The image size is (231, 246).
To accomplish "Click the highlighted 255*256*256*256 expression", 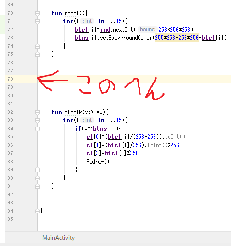I will click(x=177, y=38).
